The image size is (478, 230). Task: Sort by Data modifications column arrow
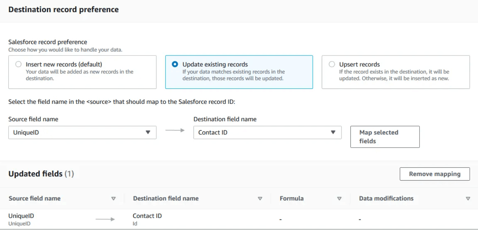pyautogui.click(x=468, y=198)
